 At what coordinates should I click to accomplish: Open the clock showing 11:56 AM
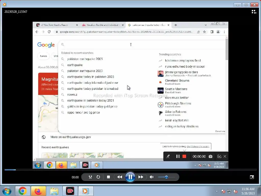(248, 191)
